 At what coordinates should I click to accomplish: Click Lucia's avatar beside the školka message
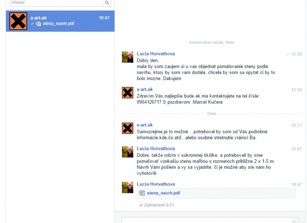pyautogui.click(x=127, y=152)
